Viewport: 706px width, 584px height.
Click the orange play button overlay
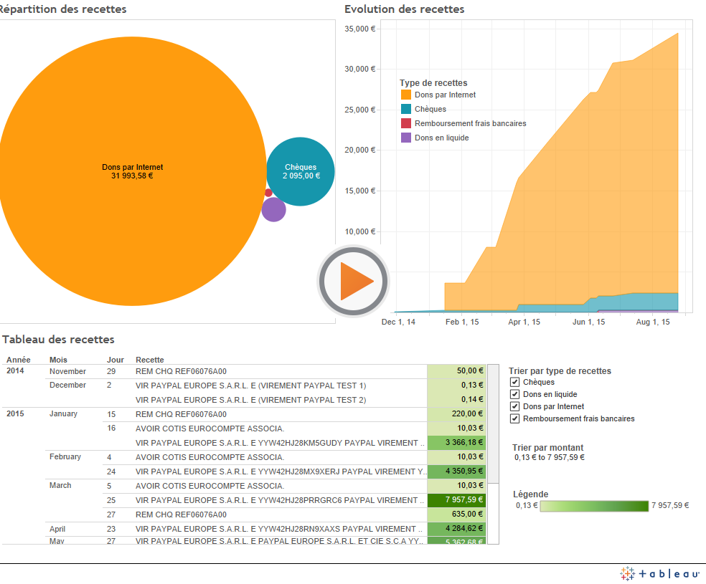coord(353,281)
